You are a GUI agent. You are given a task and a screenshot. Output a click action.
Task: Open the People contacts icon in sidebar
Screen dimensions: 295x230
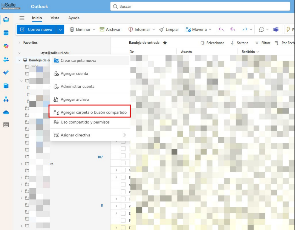point(6,59)
